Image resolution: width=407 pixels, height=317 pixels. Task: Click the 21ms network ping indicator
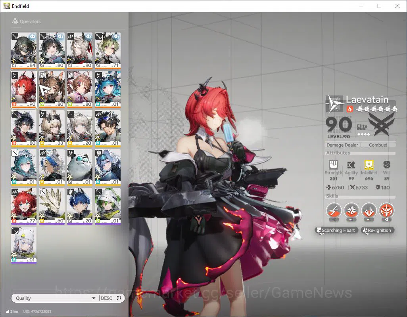pyautogui.click(x=12, y=311)
